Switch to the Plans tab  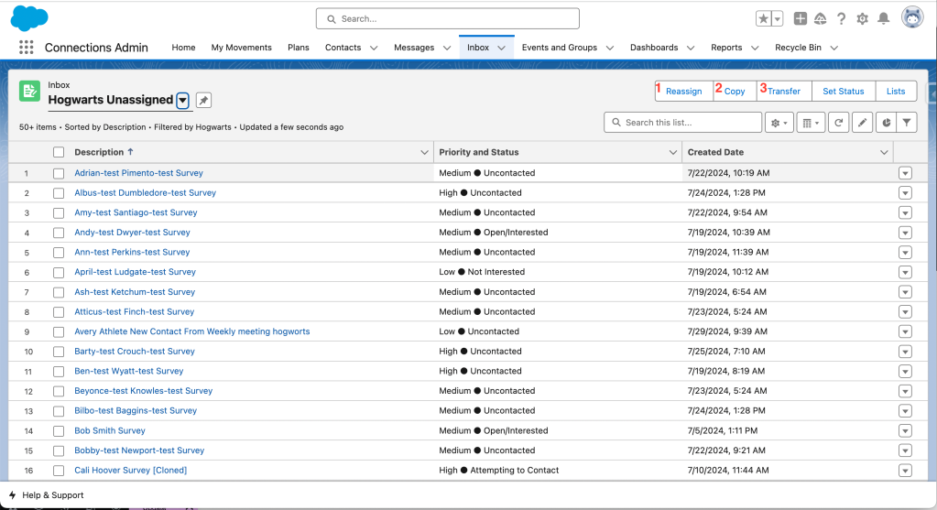click(x=299, y=48)
